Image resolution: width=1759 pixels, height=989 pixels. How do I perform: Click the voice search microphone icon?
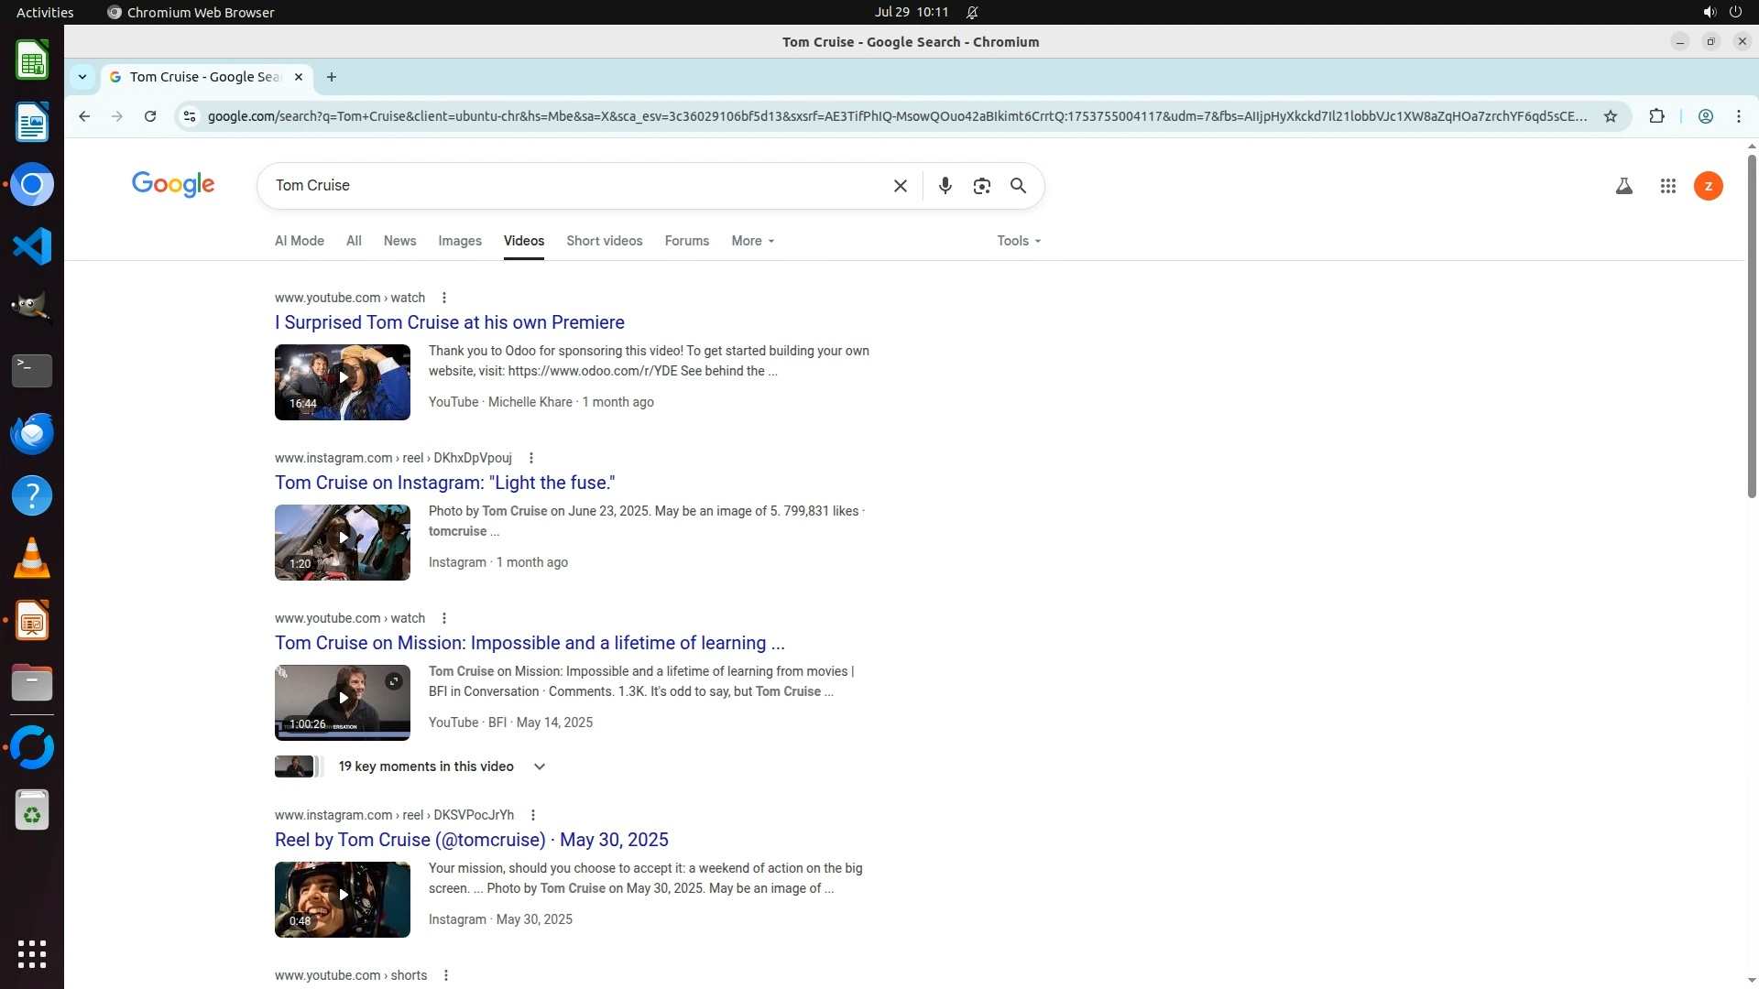pyautogui.click(x=945, y=186)
